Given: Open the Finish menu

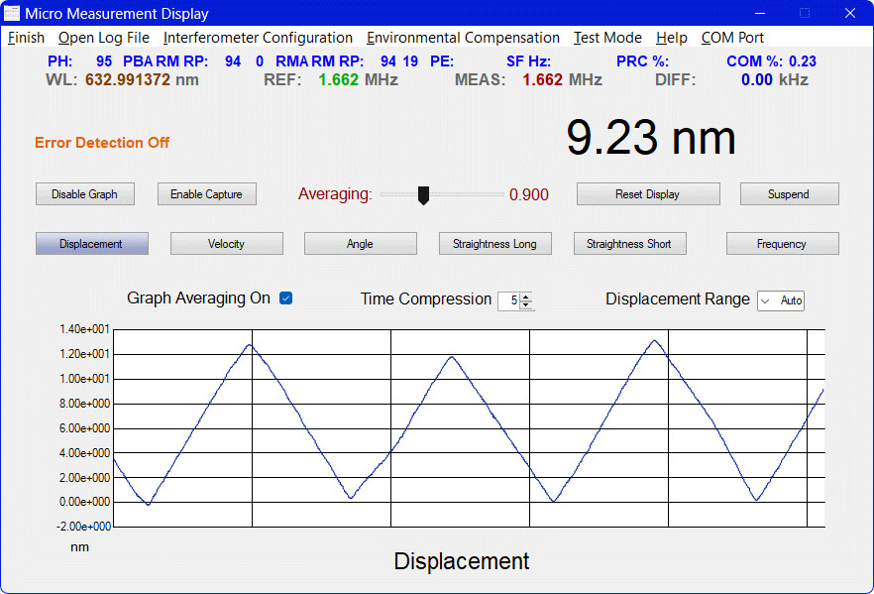Looking at the screenshot, I should (26, 38).
